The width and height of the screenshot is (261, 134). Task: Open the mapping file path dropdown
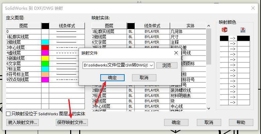pos(151,65)
